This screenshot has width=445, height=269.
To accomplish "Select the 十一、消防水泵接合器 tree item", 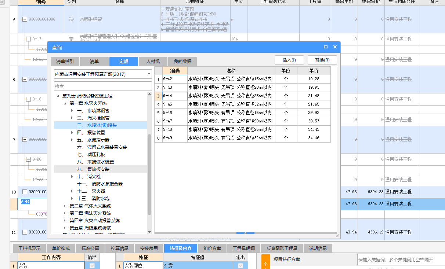I will [x=100, y=184].
